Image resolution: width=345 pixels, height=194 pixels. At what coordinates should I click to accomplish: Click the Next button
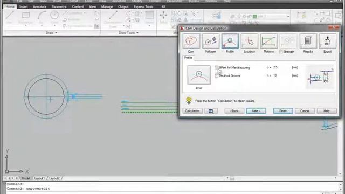click(256, 111)
